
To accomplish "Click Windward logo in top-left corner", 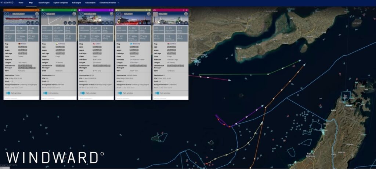I will click(7, 3).
